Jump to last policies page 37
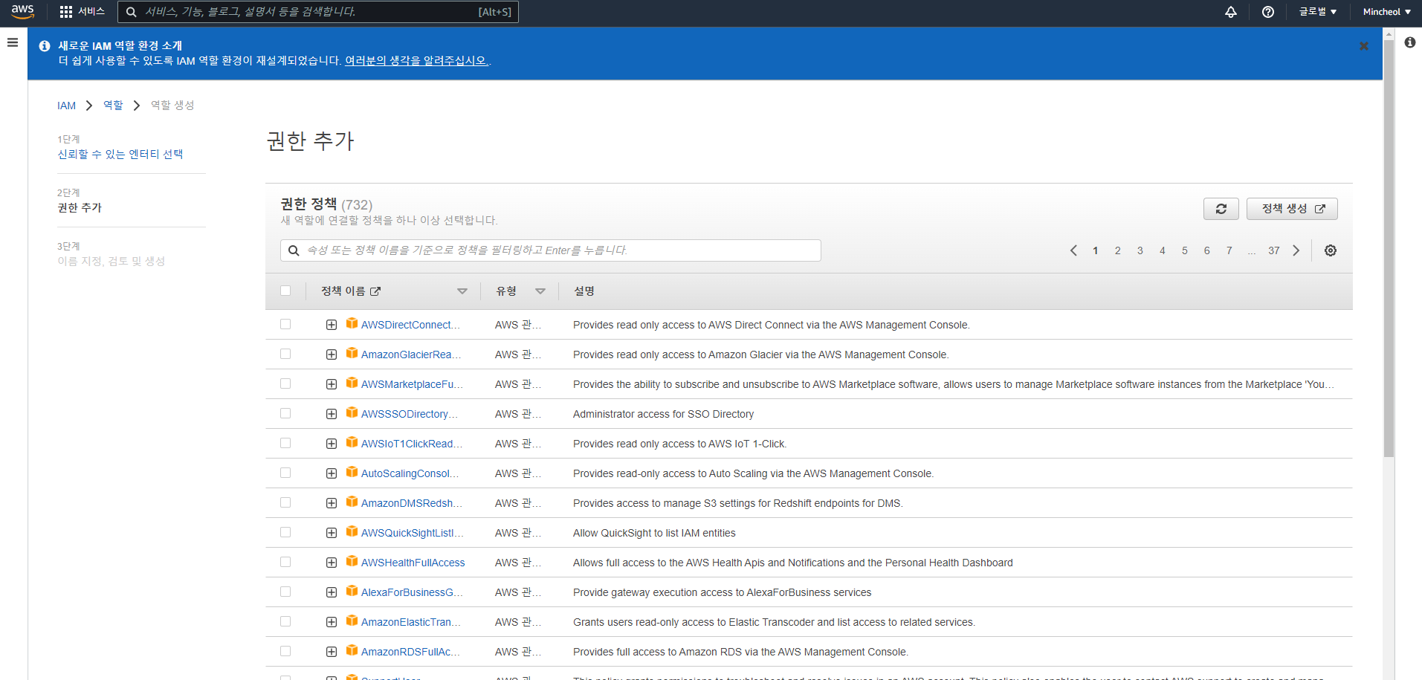 point(1274,250)
